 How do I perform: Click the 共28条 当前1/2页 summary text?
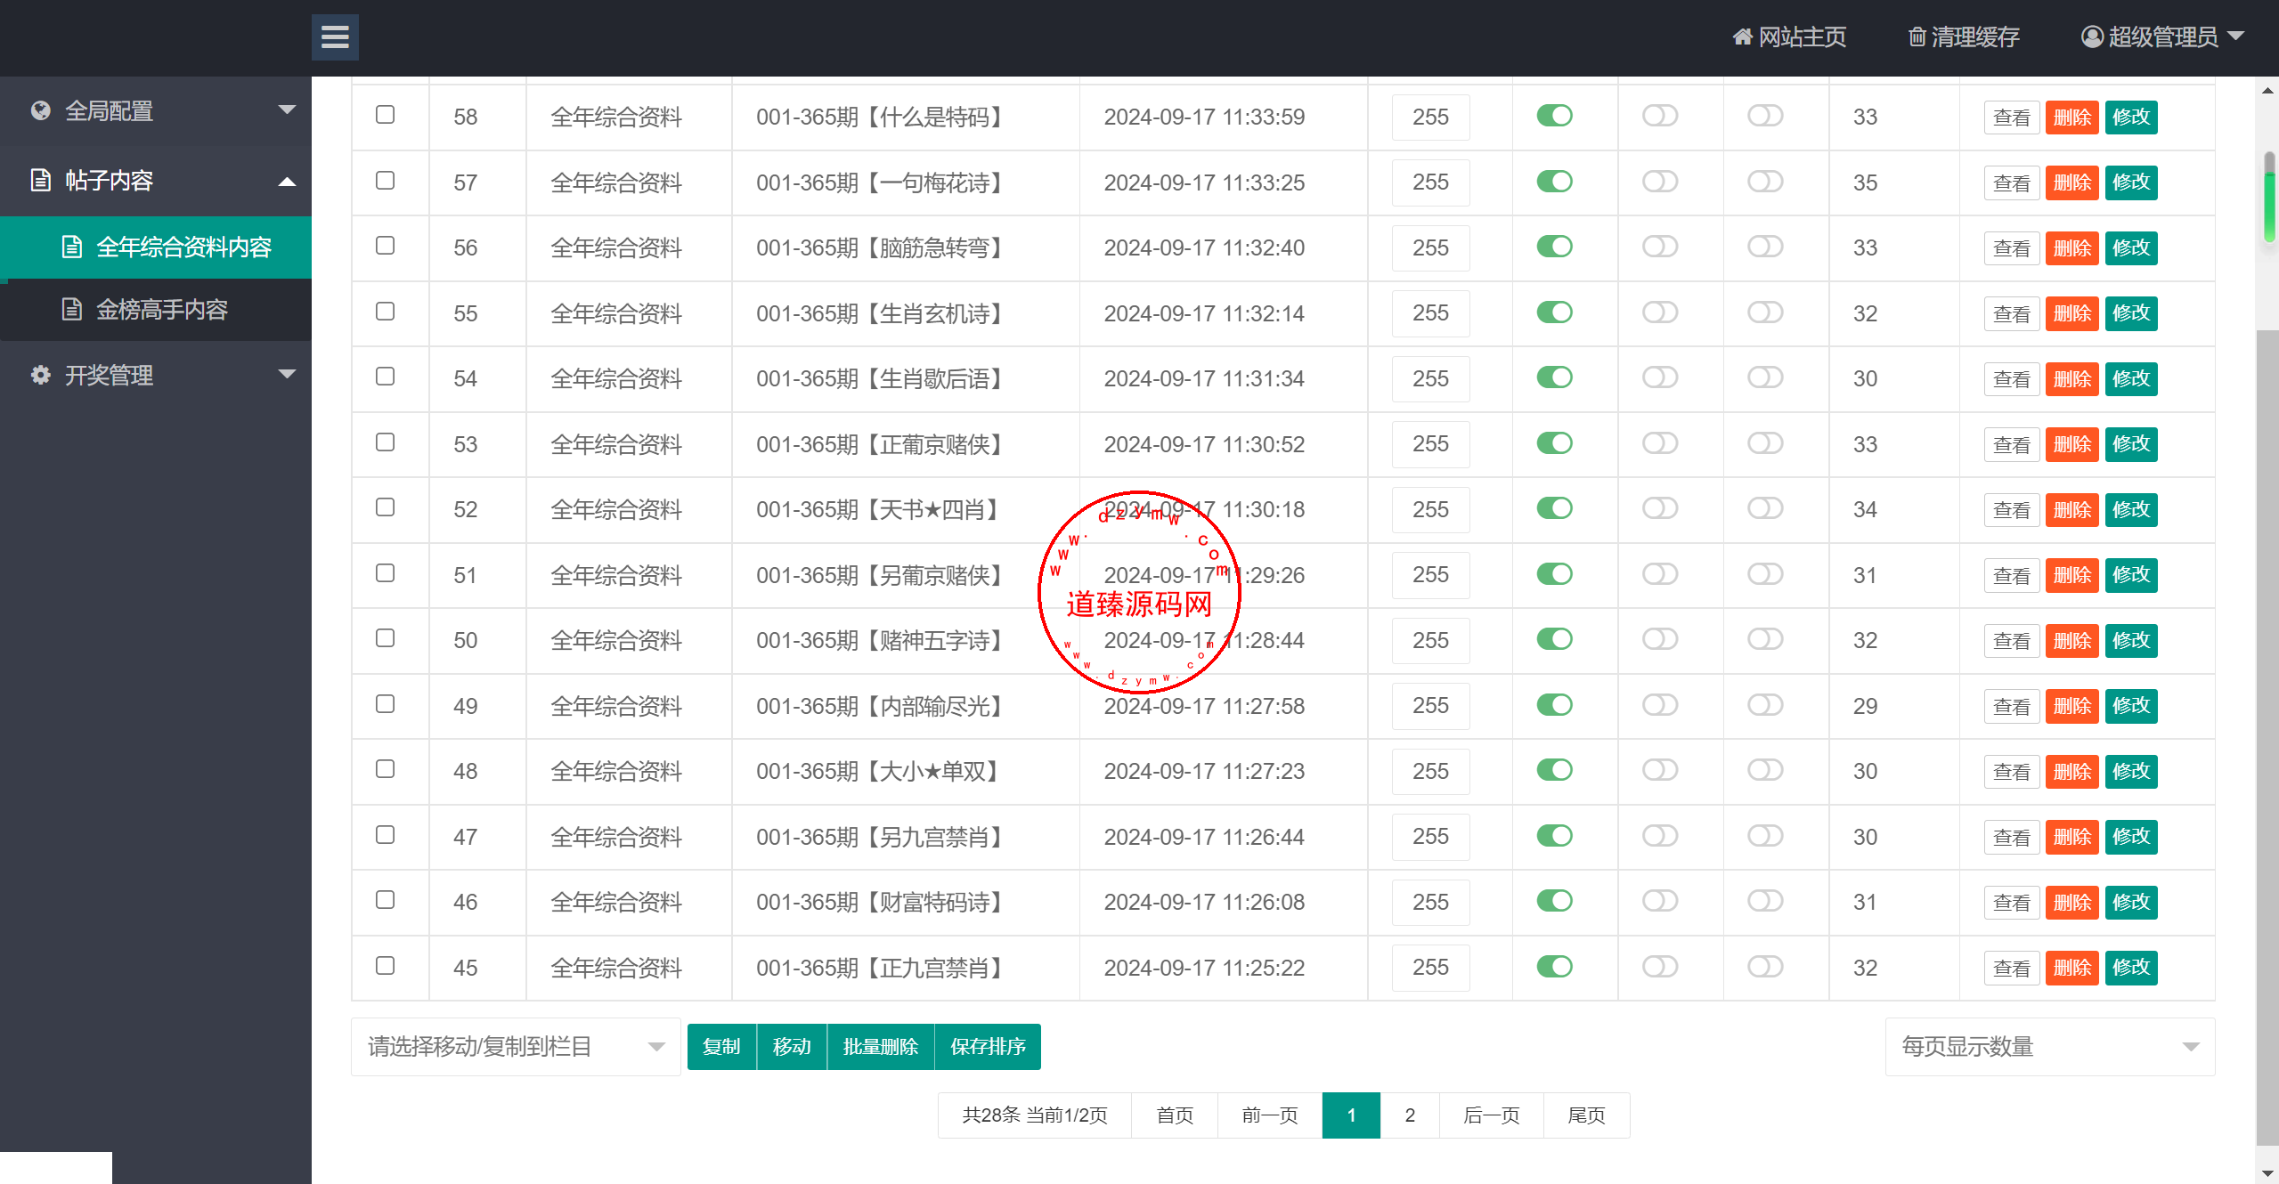tap(1035, 1115)
